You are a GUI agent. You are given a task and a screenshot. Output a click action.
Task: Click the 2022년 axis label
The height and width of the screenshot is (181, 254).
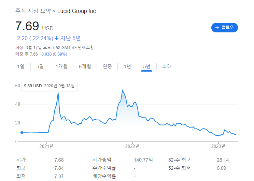click(132, 146)
